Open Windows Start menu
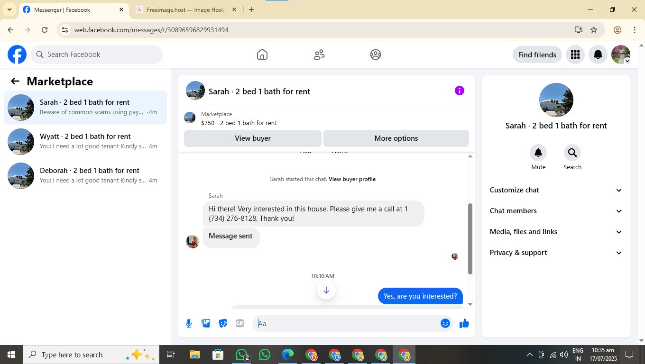 click(x=11, y=355)
